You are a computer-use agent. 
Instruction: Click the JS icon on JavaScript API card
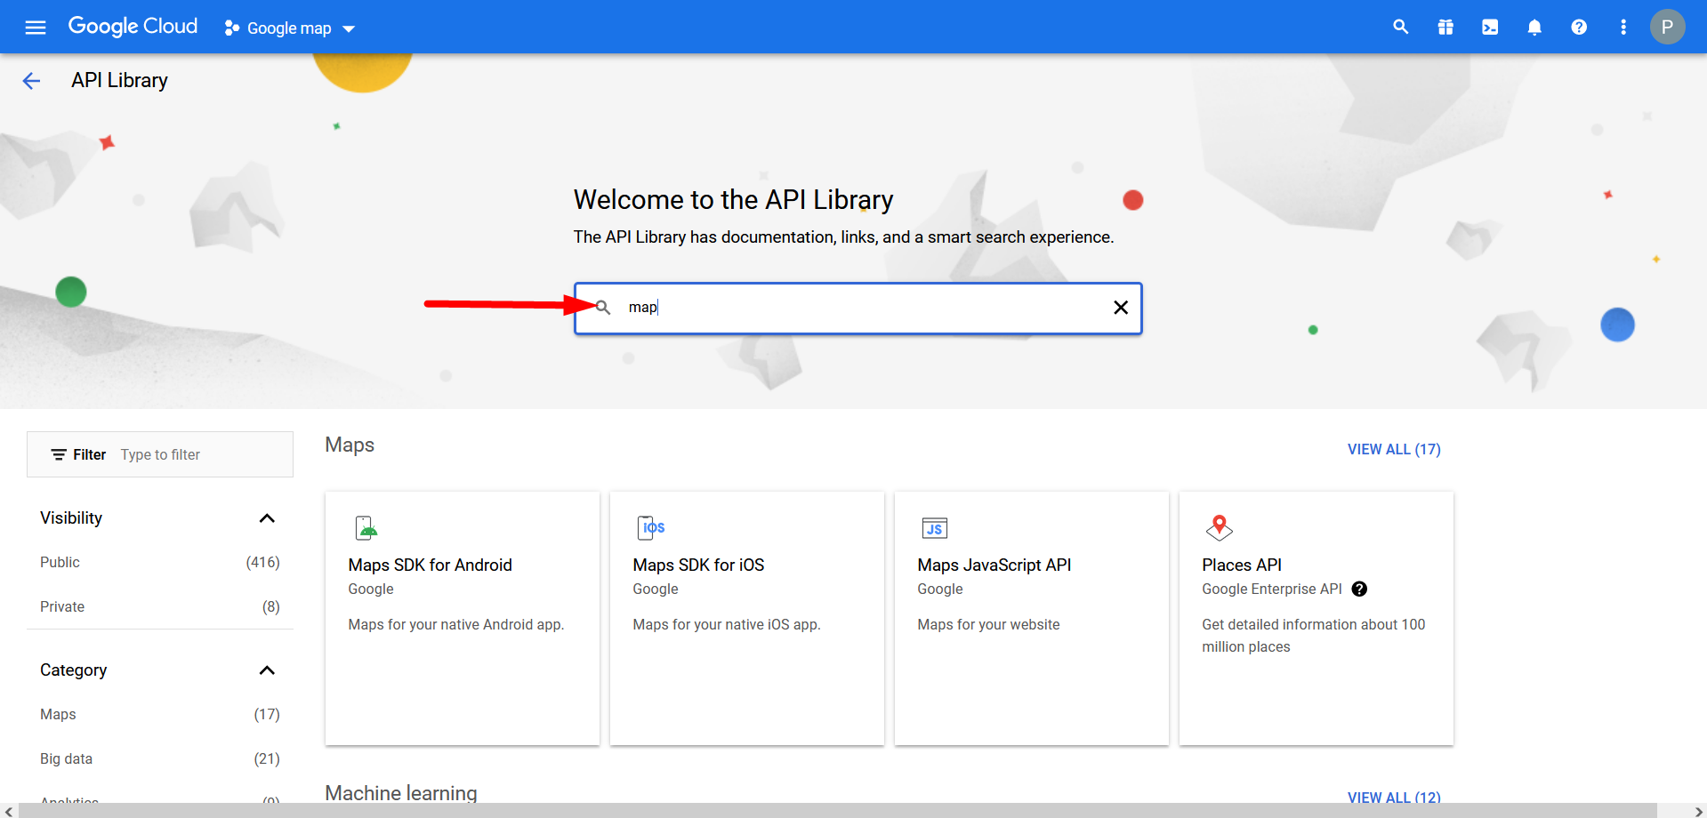(935, 528)
